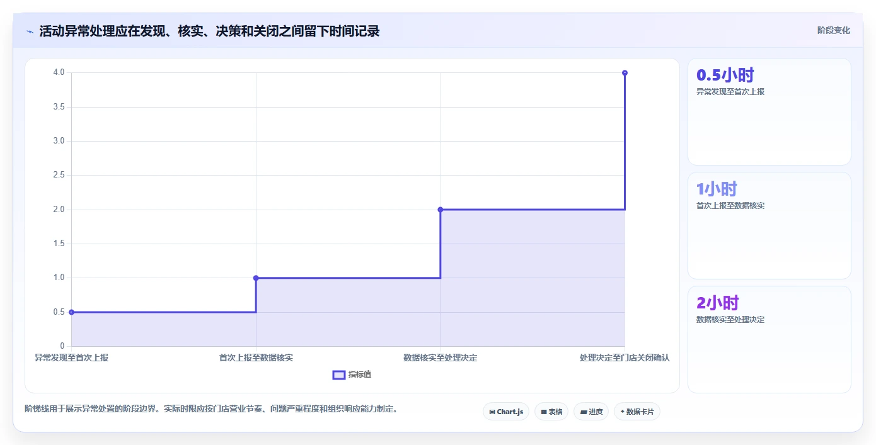Click the chart title 活动异常处理 heading
Image resolution: width=876 pixels, height=445 pixels.
point(209,31)
